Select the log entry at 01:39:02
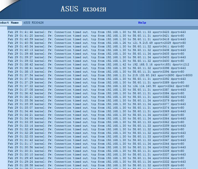This screenshot has width=198, height=169. click(96, 61)
